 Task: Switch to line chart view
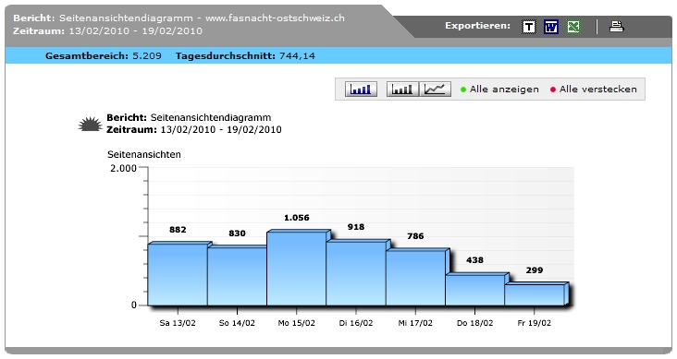click(x=435, y=90)
